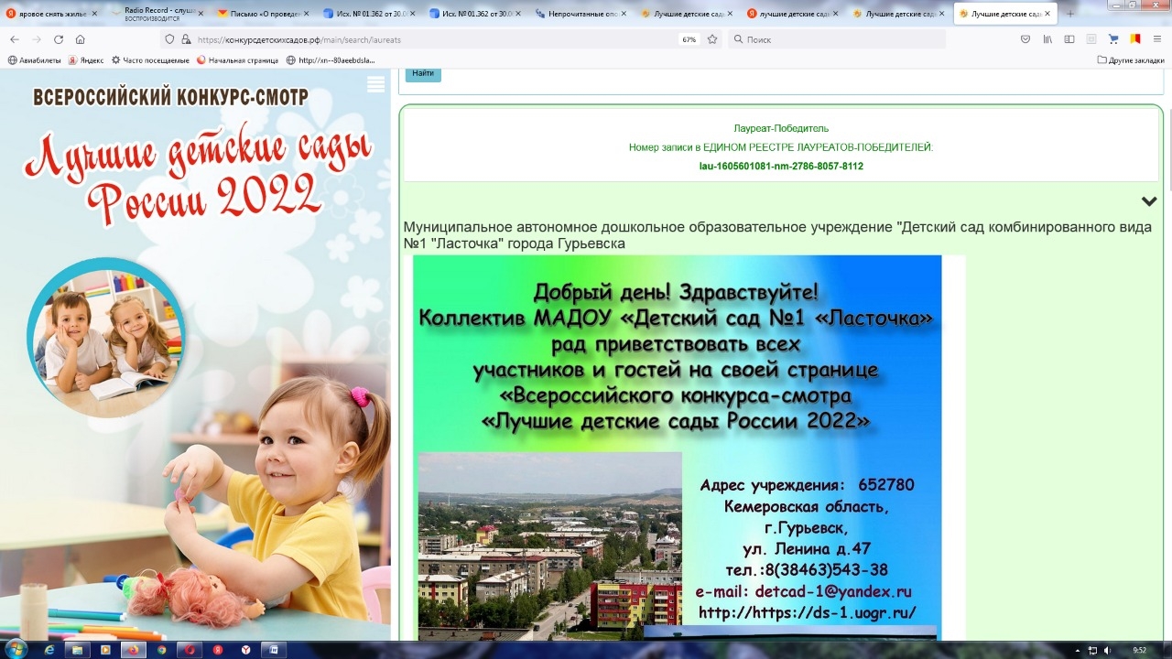The height and width of the screenshot is (659, 1172).
Task: Open the Авиабилеты bookmark
Action: pos(33,60)
